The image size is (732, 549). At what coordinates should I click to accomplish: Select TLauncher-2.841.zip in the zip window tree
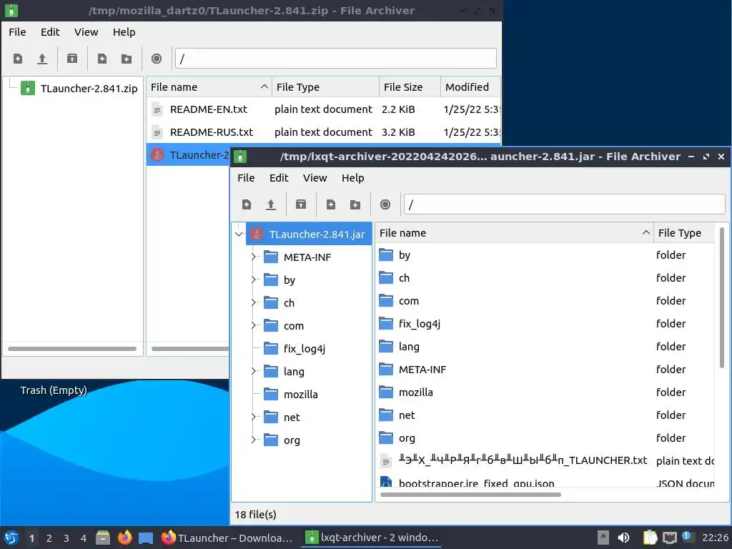tap(79, 88)
